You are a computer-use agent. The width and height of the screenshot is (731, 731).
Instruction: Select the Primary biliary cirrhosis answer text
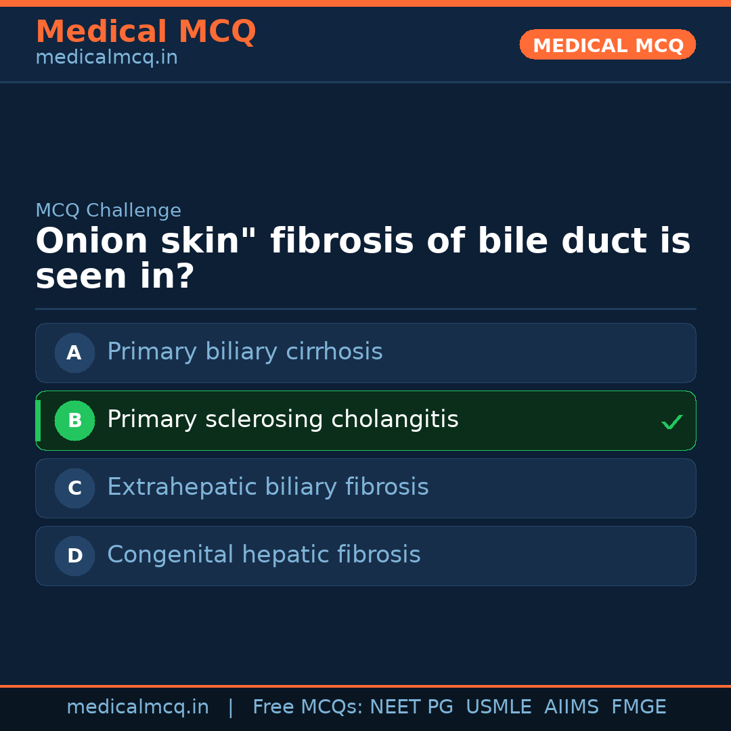[x=245, y=352]
